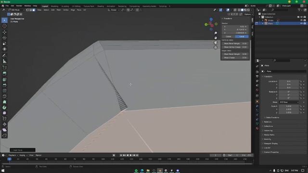Select the Bevel tool

tap(4, 85)
